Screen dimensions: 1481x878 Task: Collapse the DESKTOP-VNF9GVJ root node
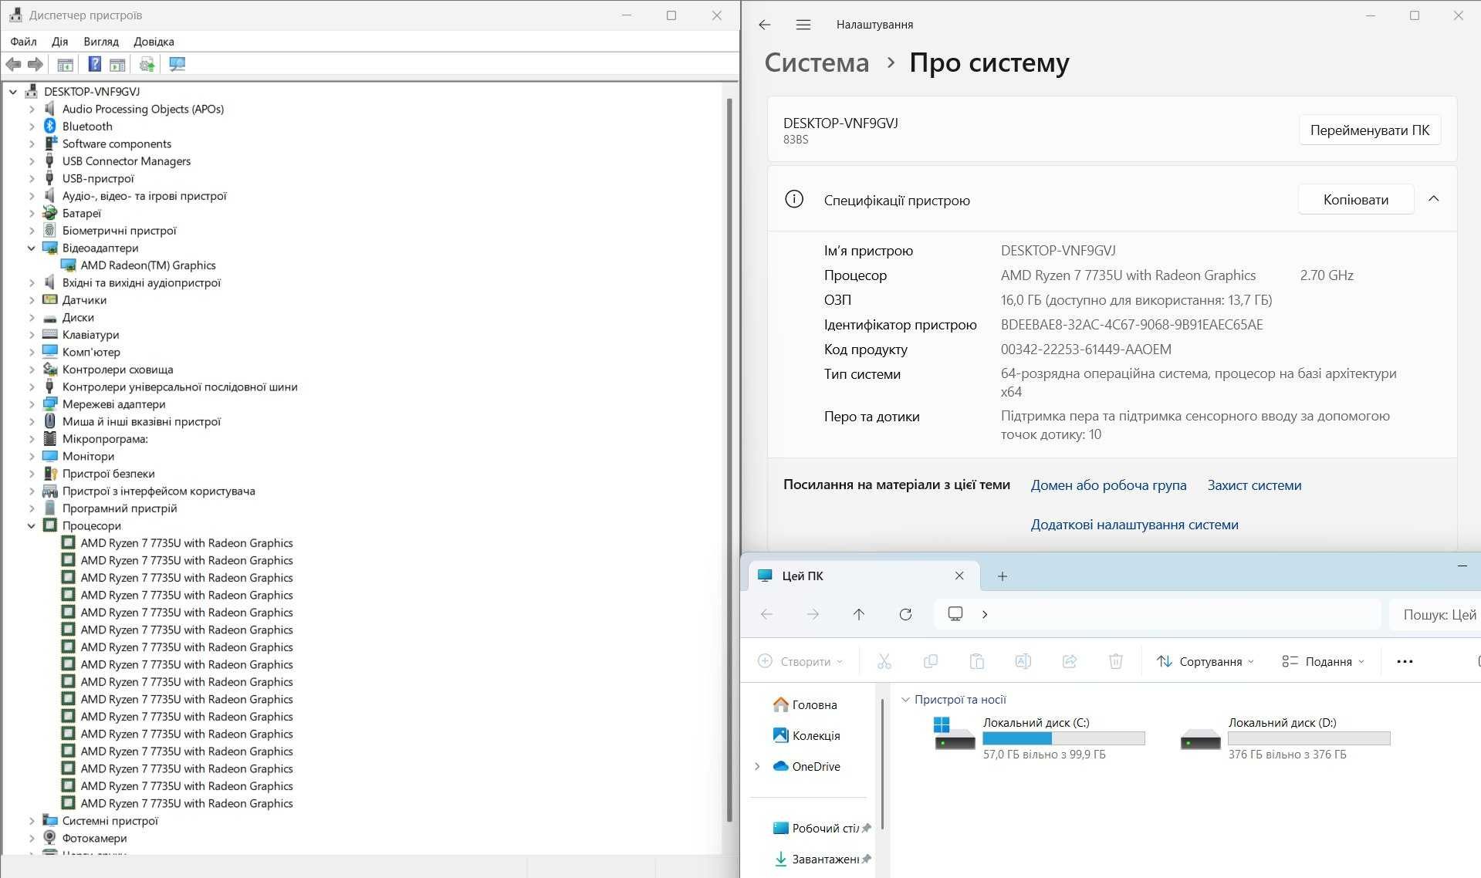[x=13, y=91]
